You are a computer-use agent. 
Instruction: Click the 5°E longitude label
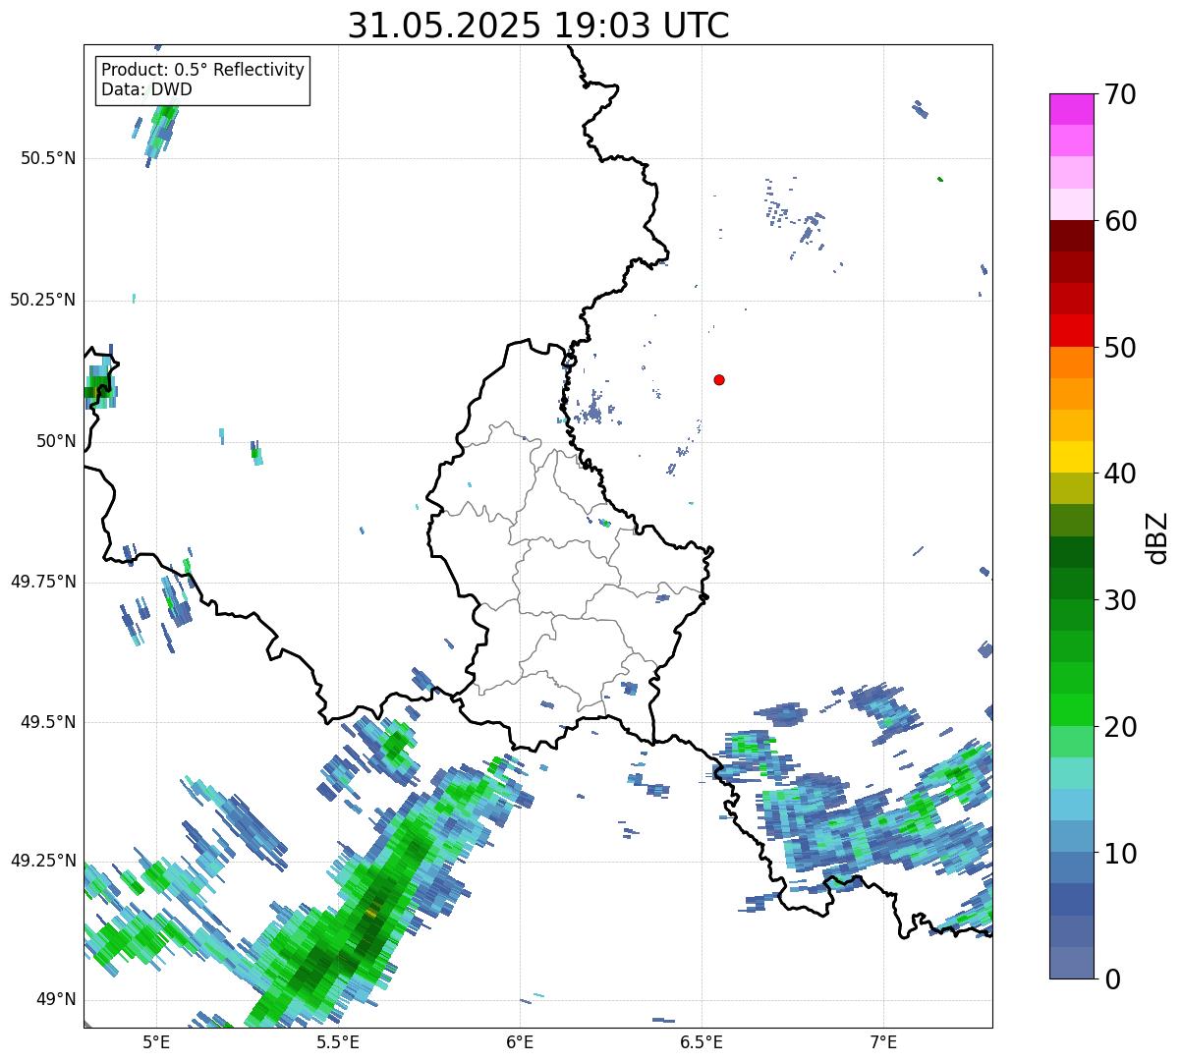pos(156,1041)
